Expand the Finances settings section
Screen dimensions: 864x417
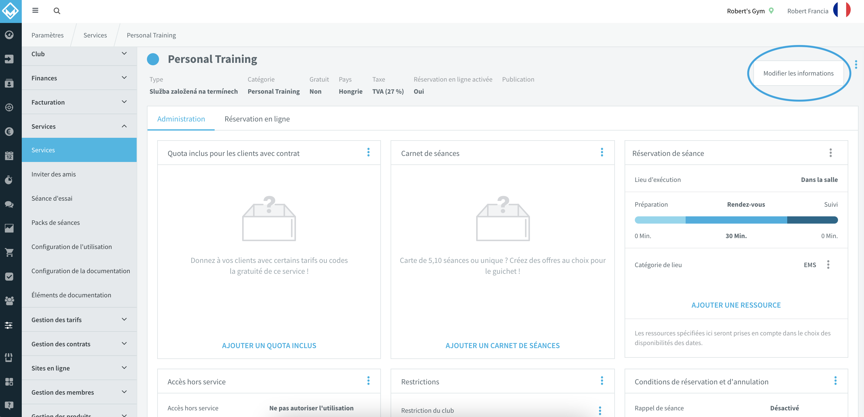click(79, 78)
